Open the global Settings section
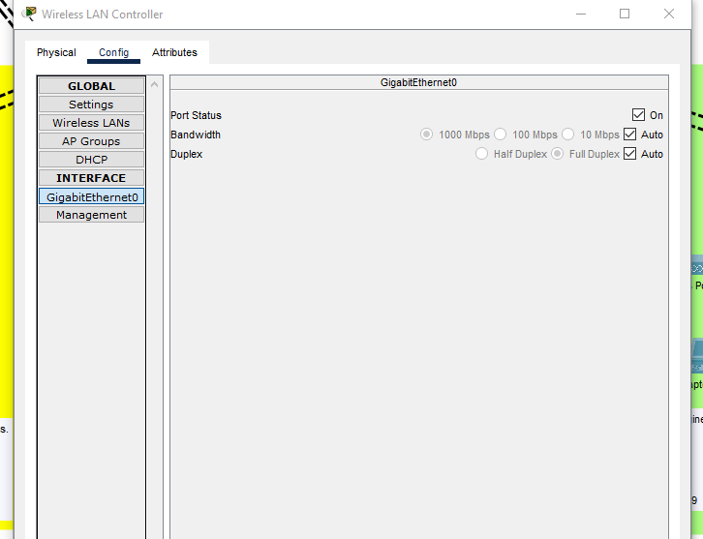The image size is (703, 539). point(91,105)
